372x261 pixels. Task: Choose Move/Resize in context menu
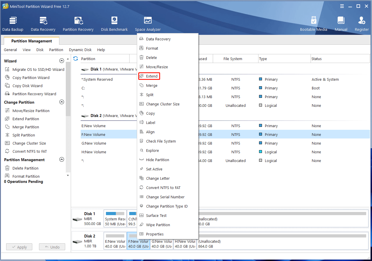168,67
